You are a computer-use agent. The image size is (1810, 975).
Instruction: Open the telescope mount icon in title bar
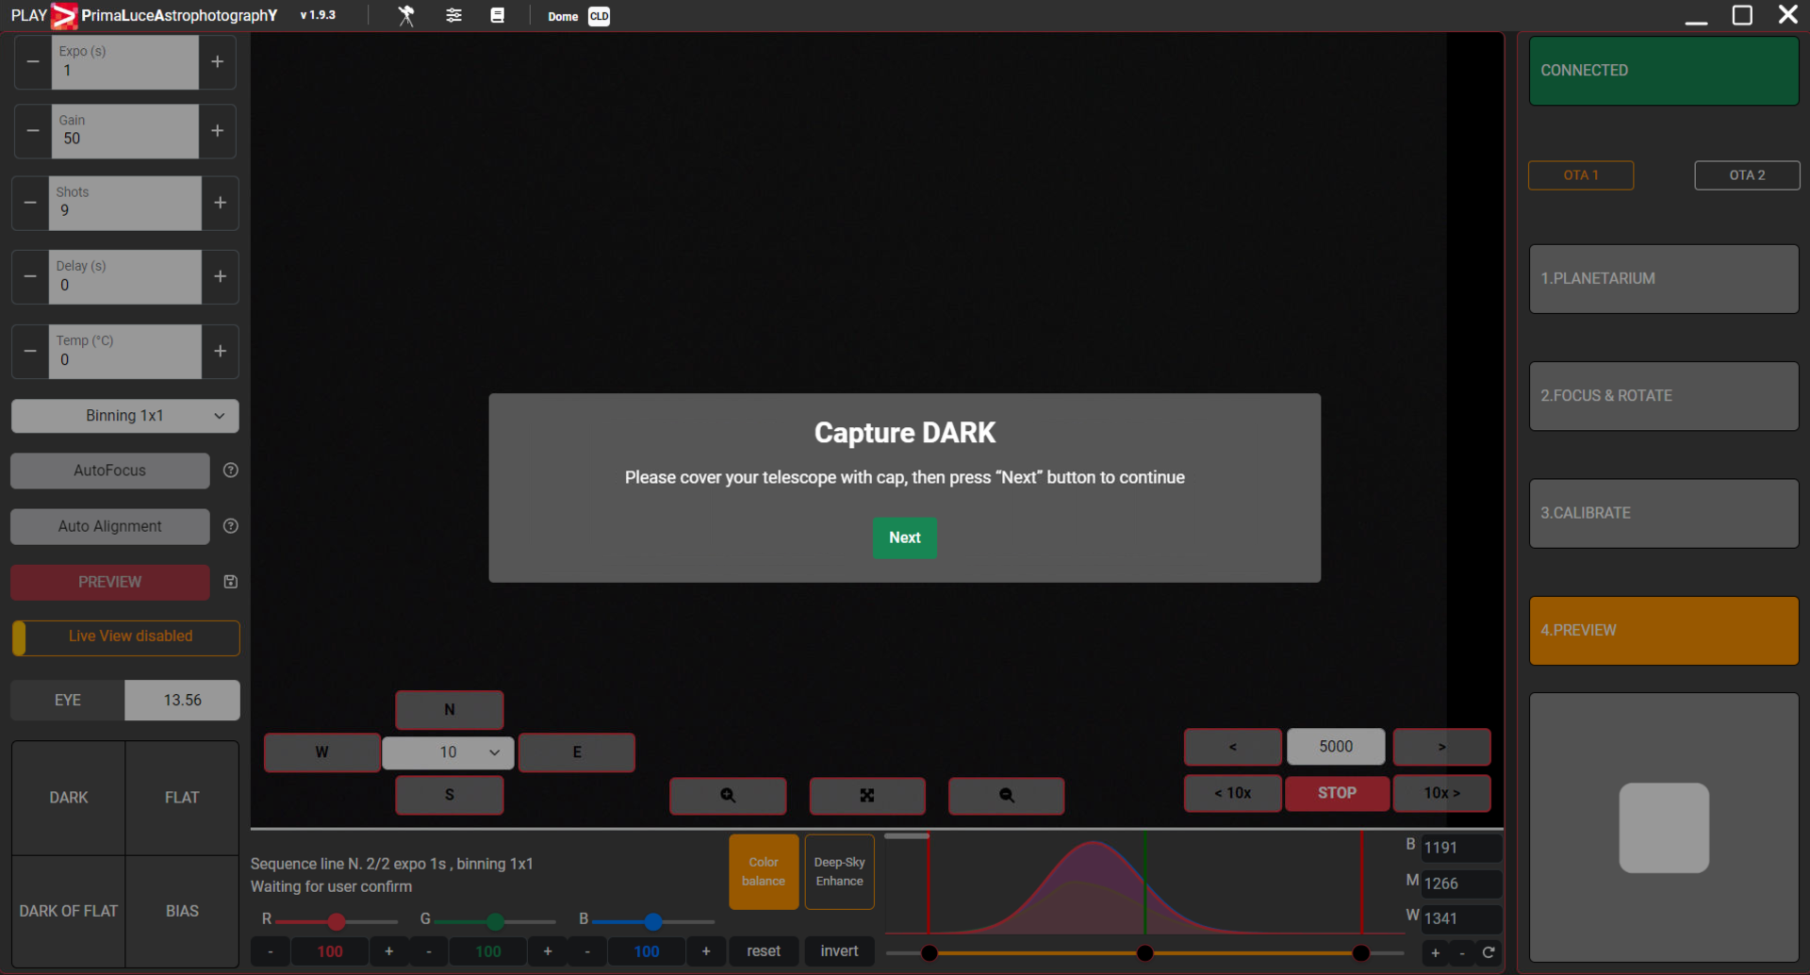[x=406, y=16]
